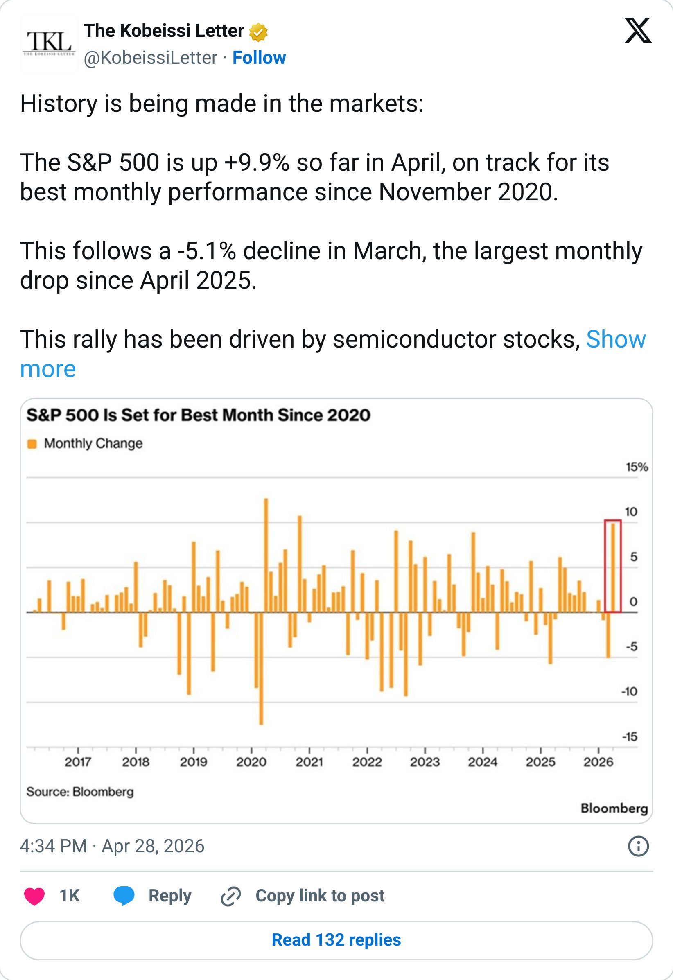Image resolution: width=673 pixels, height=980 pixels.
Task: Open the X logo link
Action: [637, 30]
